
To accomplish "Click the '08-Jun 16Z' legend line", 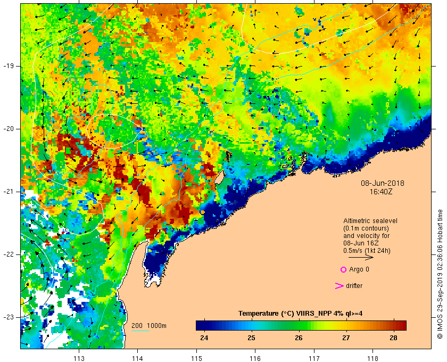I will (x=361, y=243).
